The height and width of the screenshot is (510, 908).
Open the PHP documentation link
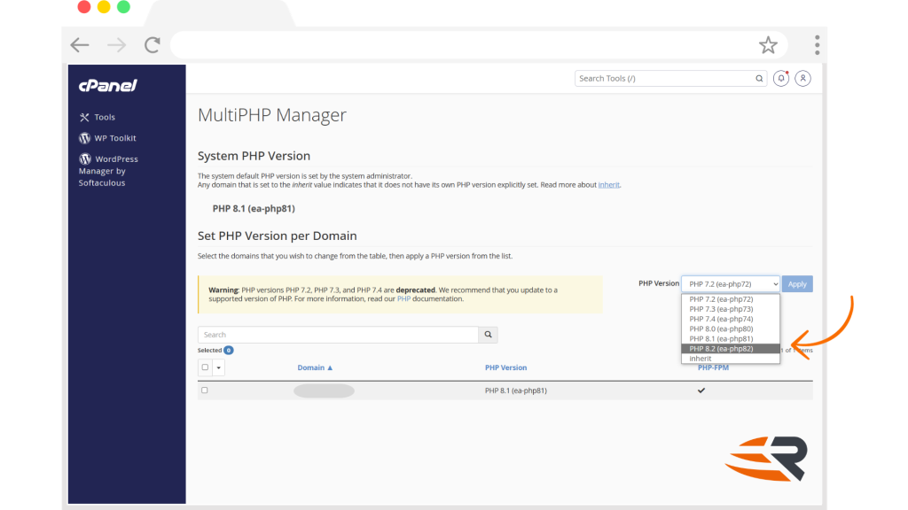(403, 299)
